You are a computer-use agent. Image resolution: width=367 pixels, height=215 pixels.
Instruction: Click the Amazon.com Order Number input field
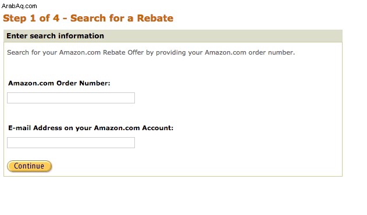71,98
